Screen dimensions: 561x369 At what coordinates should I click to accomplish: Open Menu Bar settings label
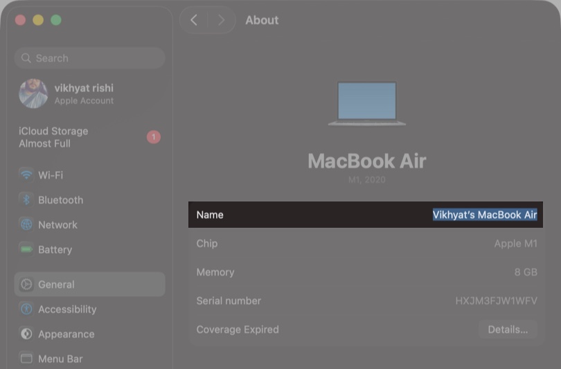(60, 359)
